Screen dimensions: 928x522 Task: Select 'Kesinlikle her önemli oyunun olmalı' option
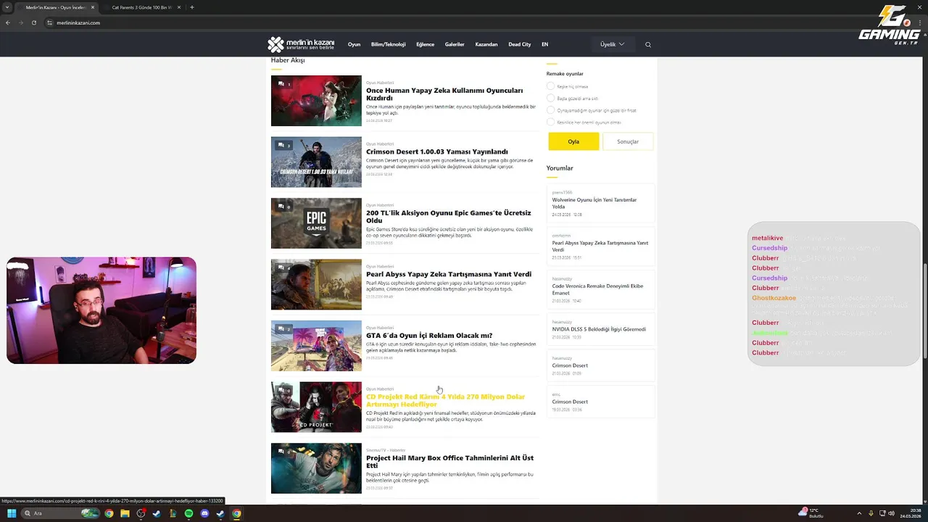point(551,122)
